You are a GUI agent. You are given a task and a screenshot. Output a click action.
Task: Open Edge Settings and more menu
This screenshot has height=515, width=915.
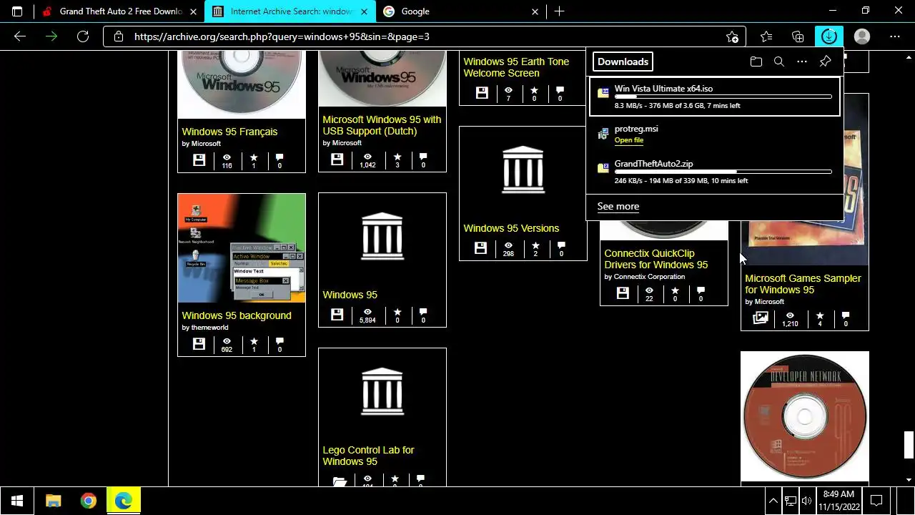[x=895, y=36]
